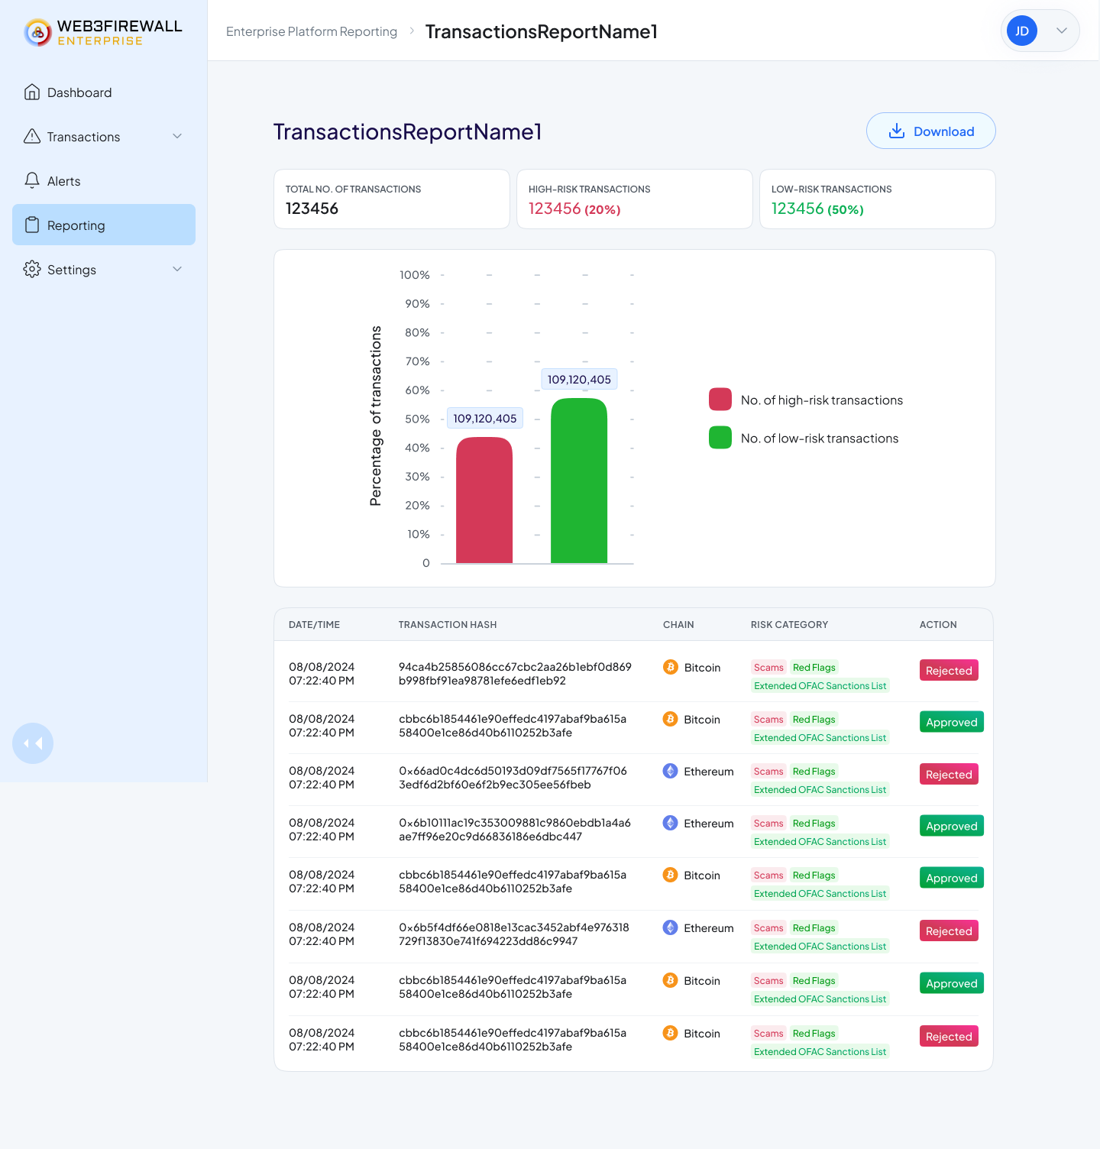The width and height of the screenshot is (1100, 1149).
Task: Click Ethereum label in the 0x66ad0c row
Action: (709, 772)
